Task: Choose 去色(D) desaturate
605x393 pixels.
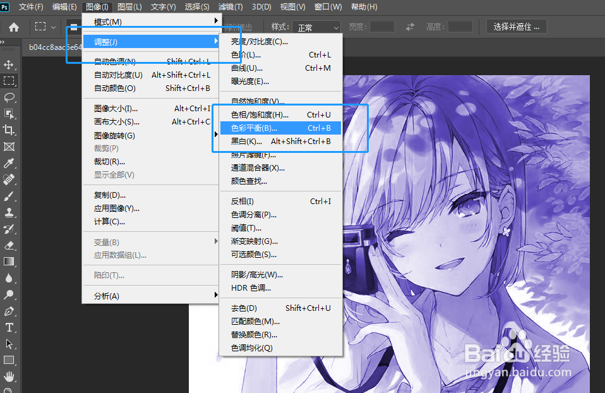Action: (x=280, y=308)
